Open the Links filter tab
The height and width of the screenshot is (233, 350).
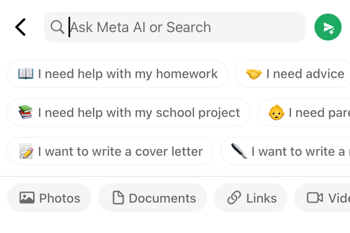point(261,198)
